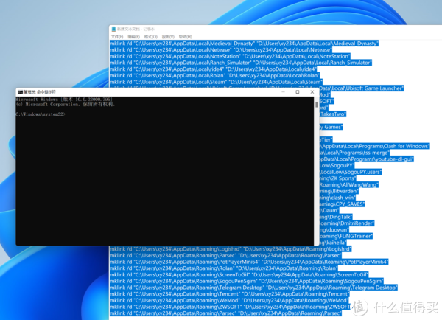The width and height of the screenshot is (442, 320).
Task: Click the Notepad window title text
Action: pos(136,29)
